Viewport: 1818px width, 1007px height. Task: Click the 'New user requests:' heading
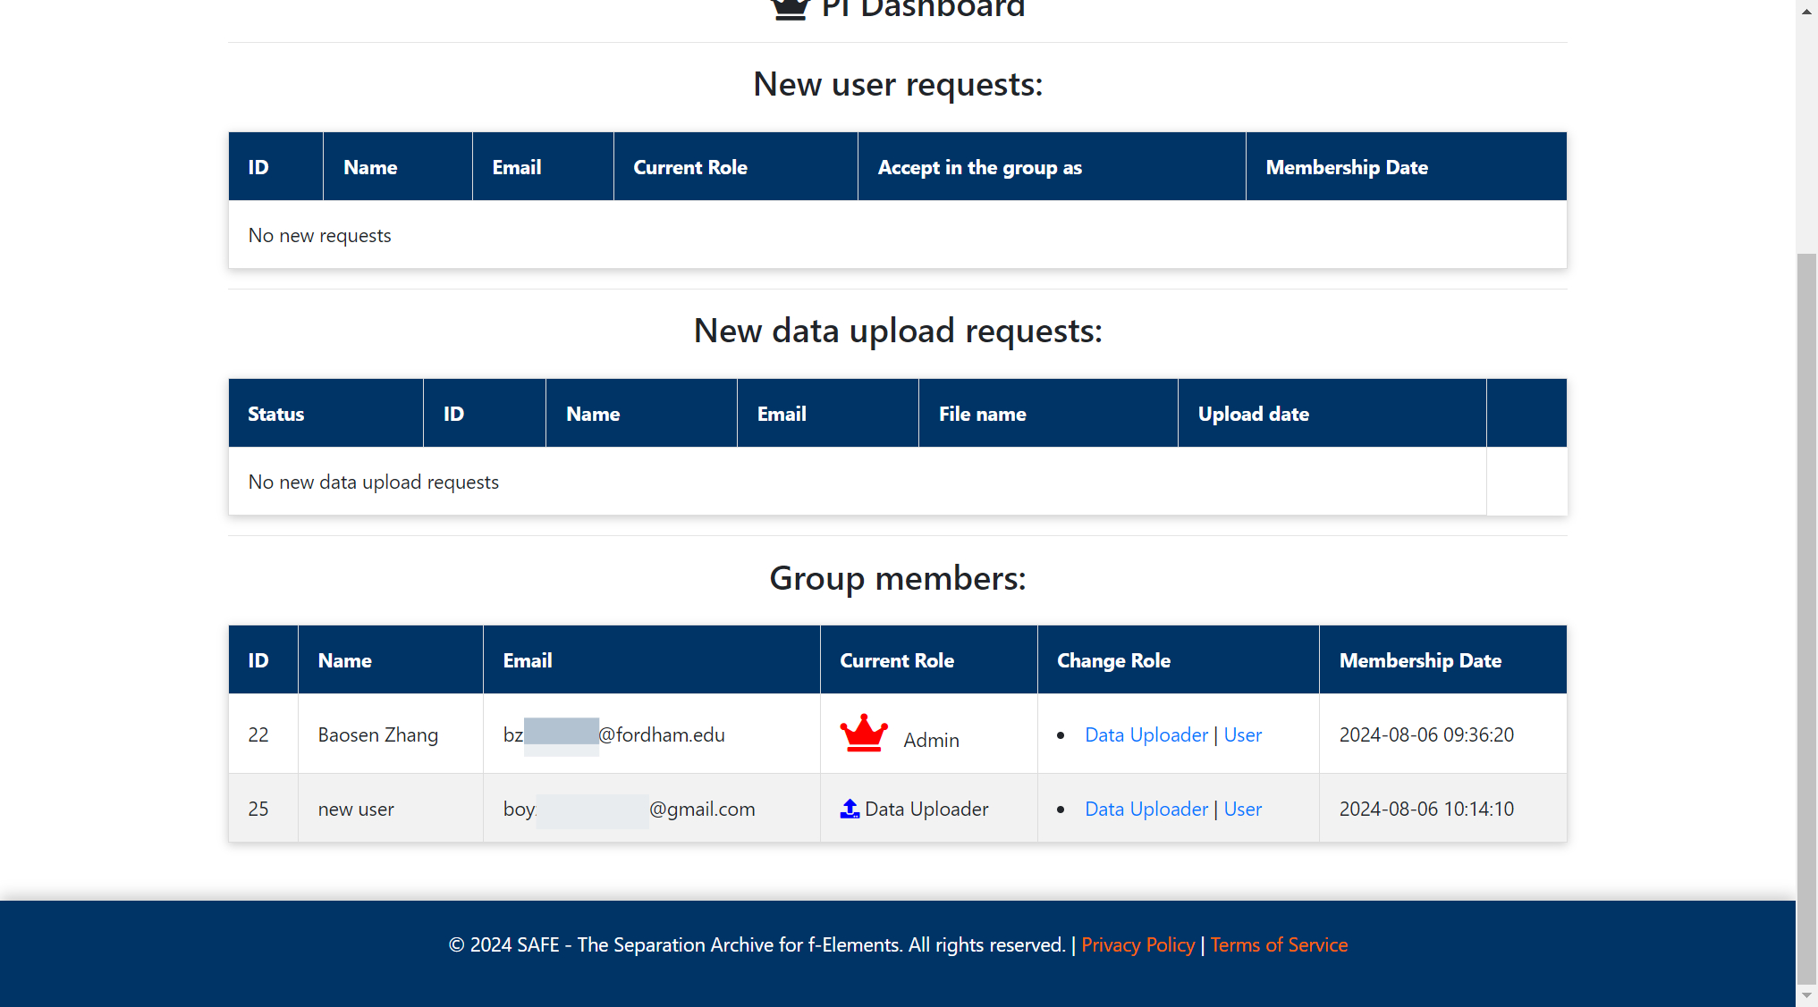click(898, 84)
